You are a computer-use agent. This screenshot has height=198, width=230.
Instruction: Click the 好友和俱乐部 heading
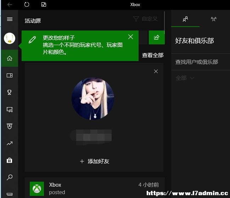tap(195, 41)
